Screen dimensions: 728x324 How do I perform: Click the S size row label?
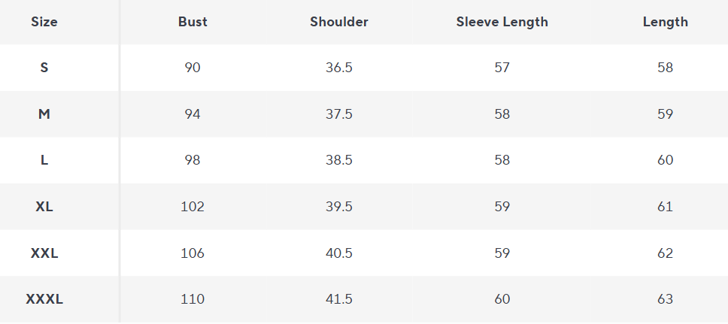(44, 68)
